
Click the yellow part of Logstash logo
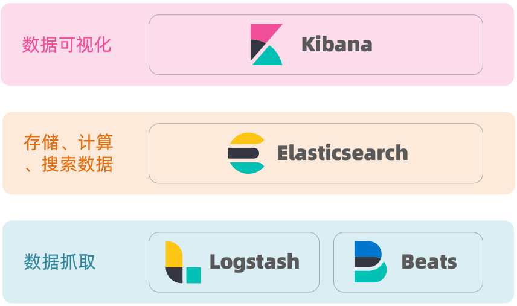coord(172,252)
